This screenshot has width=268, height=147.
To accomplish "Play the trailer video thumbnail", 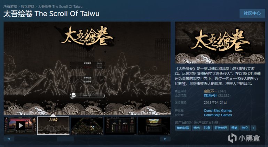I will [20, 126].
